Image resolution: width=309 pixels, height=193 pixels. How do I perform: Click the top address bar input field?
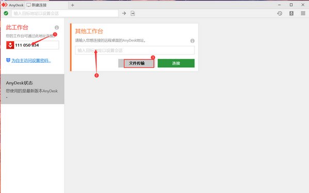click(x=65, y=13)
